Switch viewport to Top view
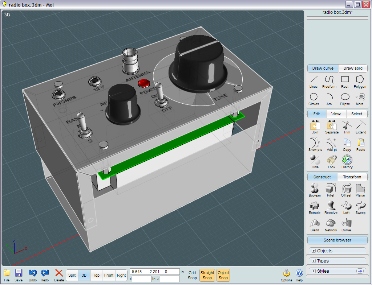The image size is (372, 285). point(97,275)
